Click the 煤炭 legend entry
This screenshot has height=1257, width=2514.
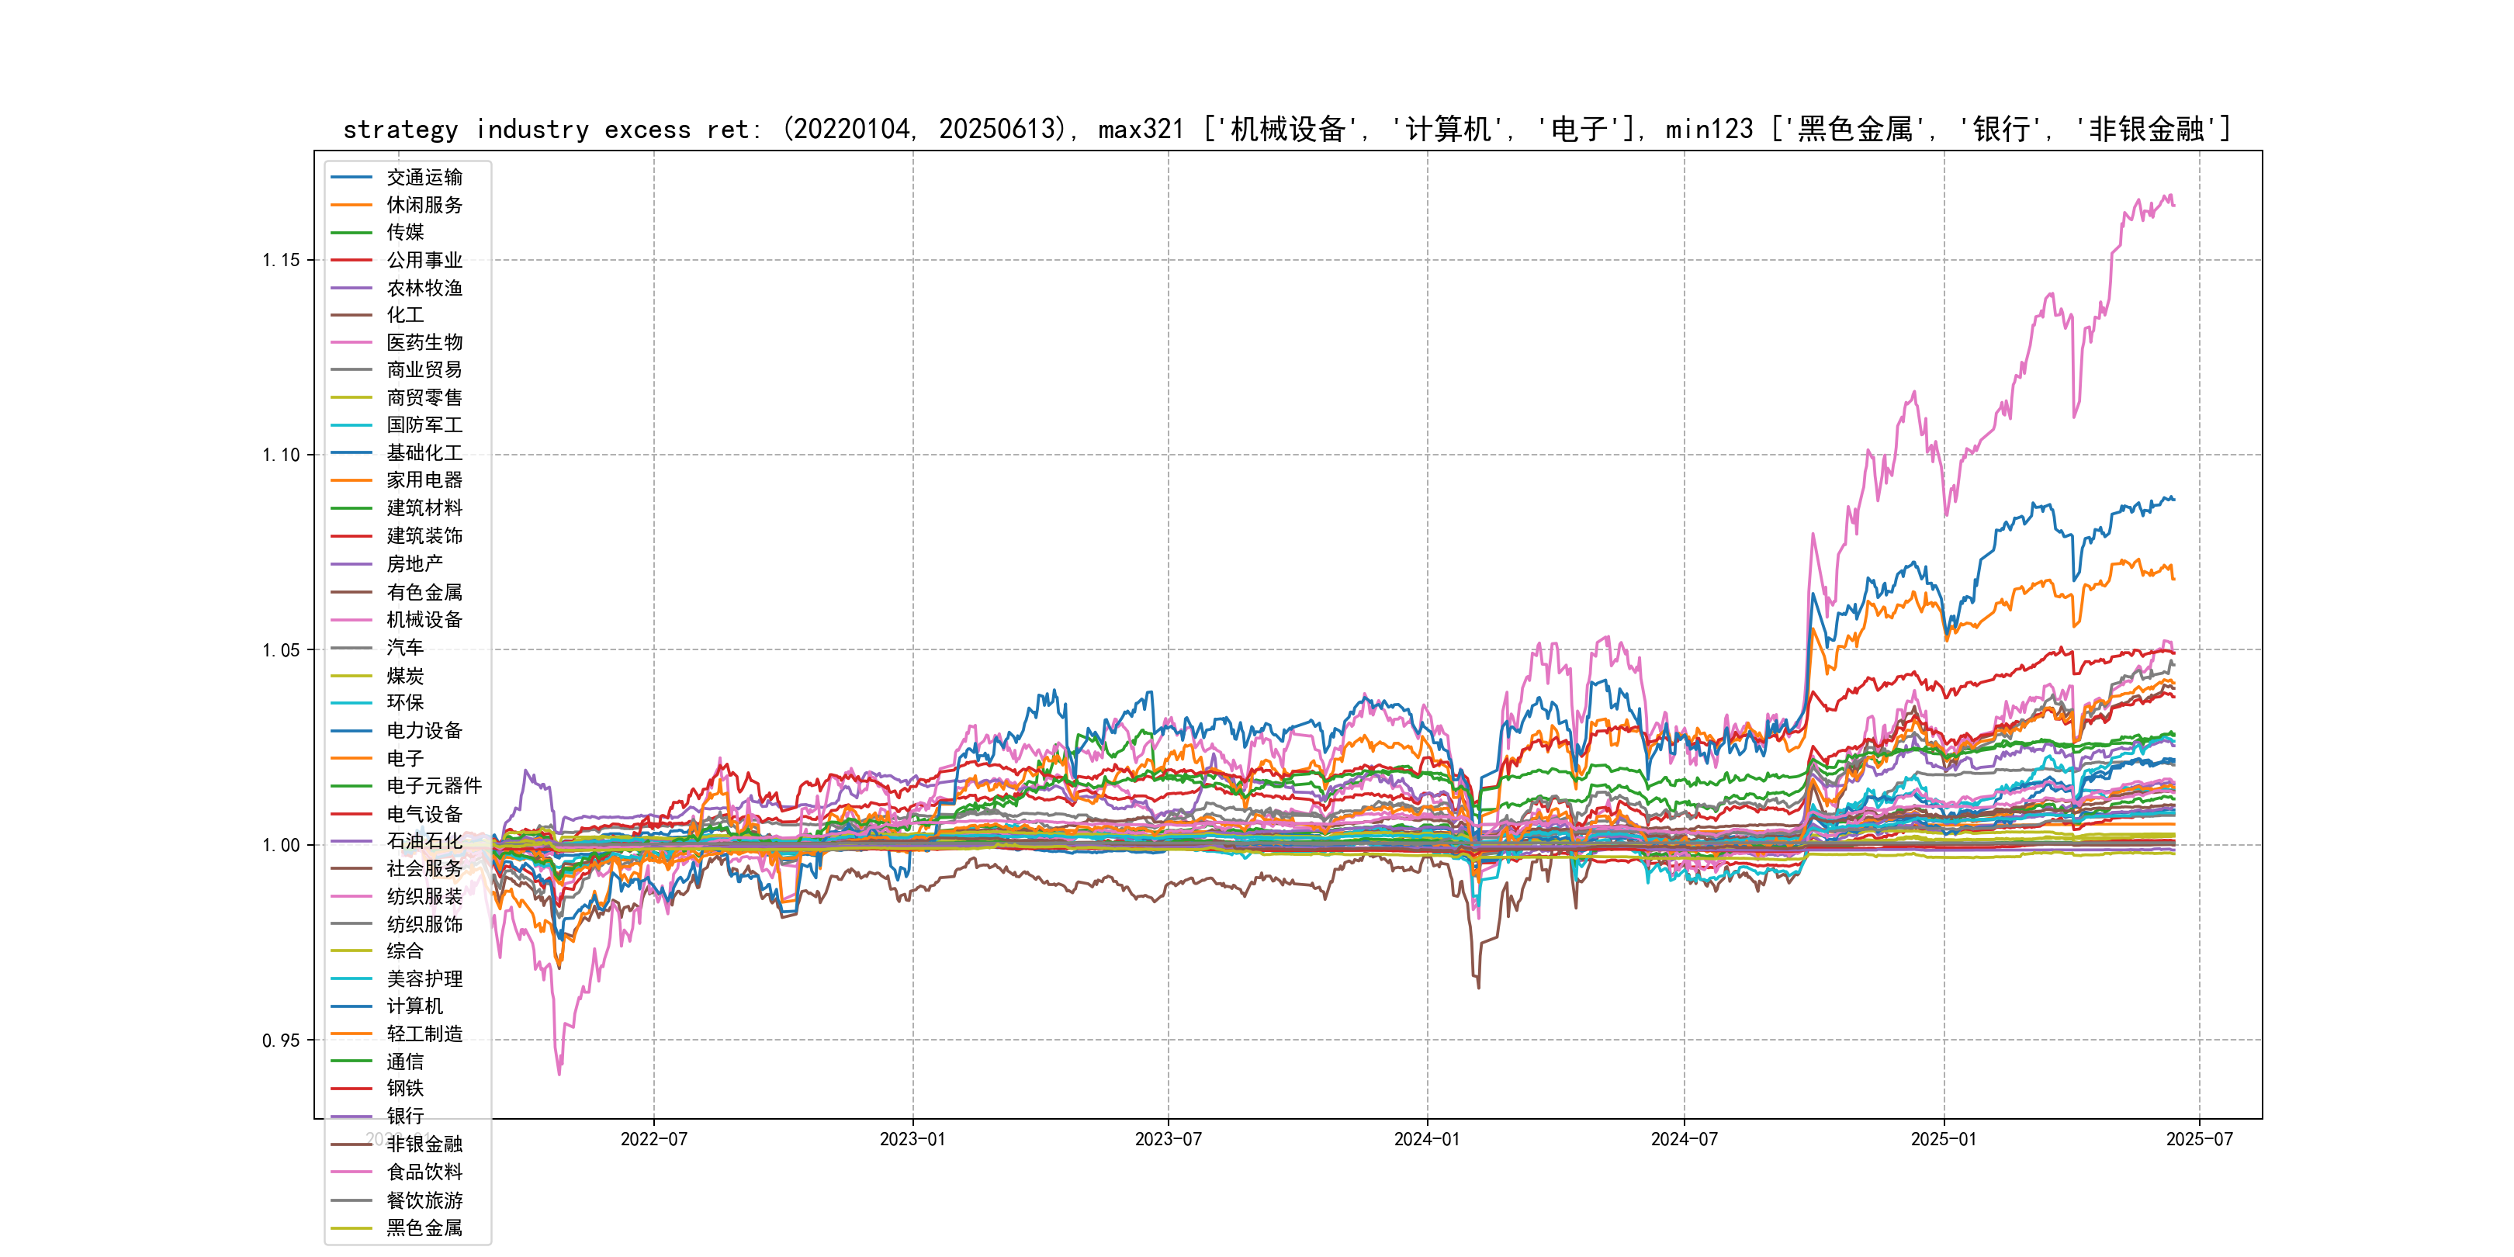point(405,675)
